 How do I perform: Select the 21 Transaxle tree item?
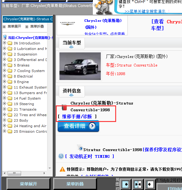tap(25, 109)
